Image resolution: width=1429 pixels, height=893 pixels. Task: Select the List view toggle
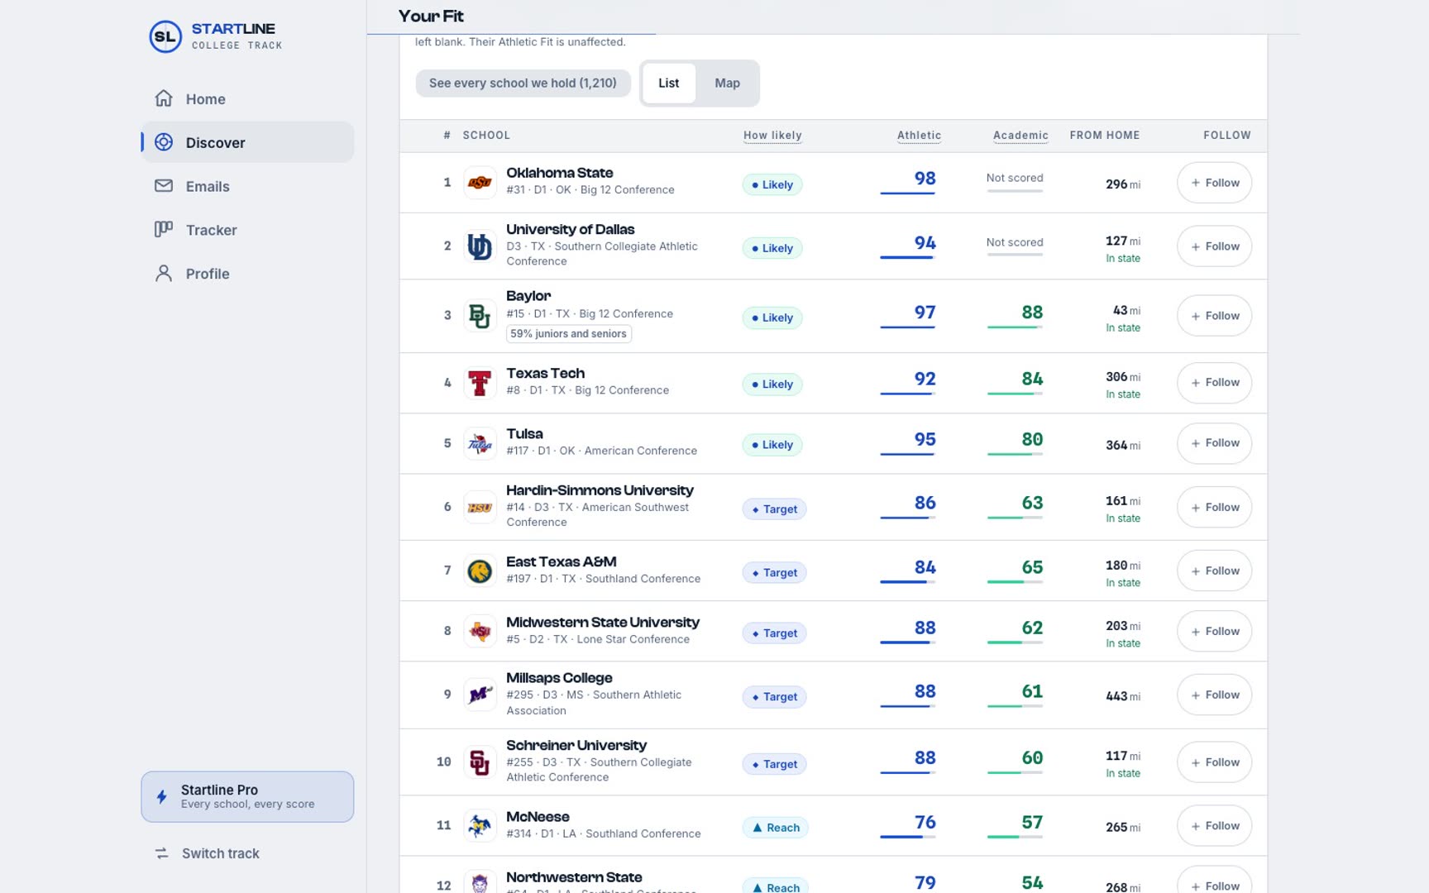click(x=668, y=84)
